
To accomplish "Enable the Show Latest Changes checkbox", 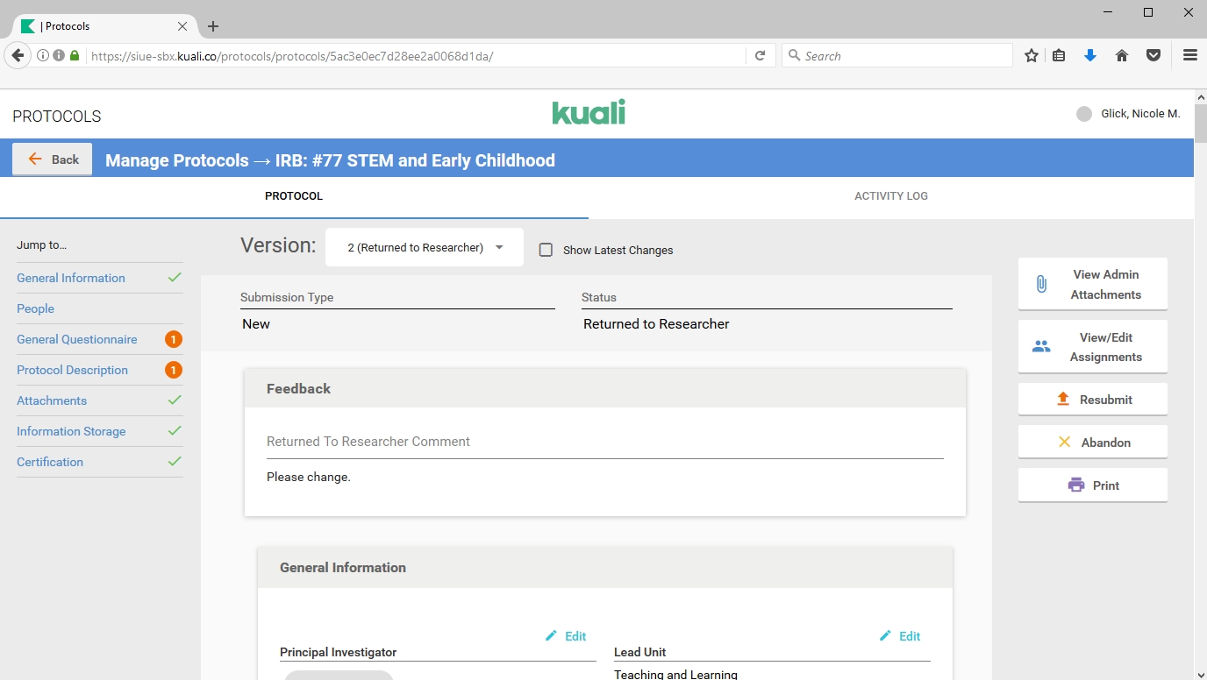I will 546,250.
